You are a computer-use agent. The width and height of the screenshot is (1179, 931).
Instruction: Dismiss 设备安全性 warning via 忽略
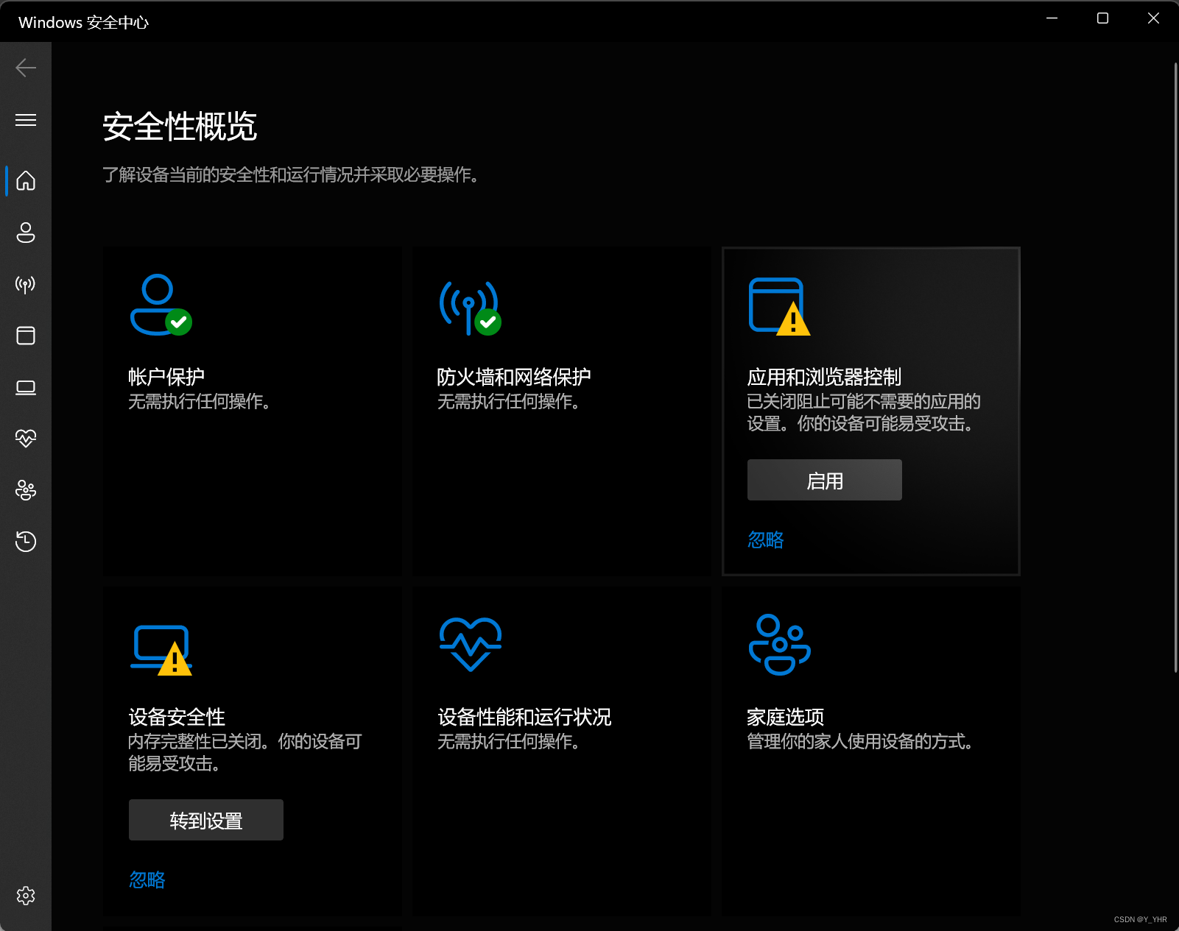pos(147,880)
